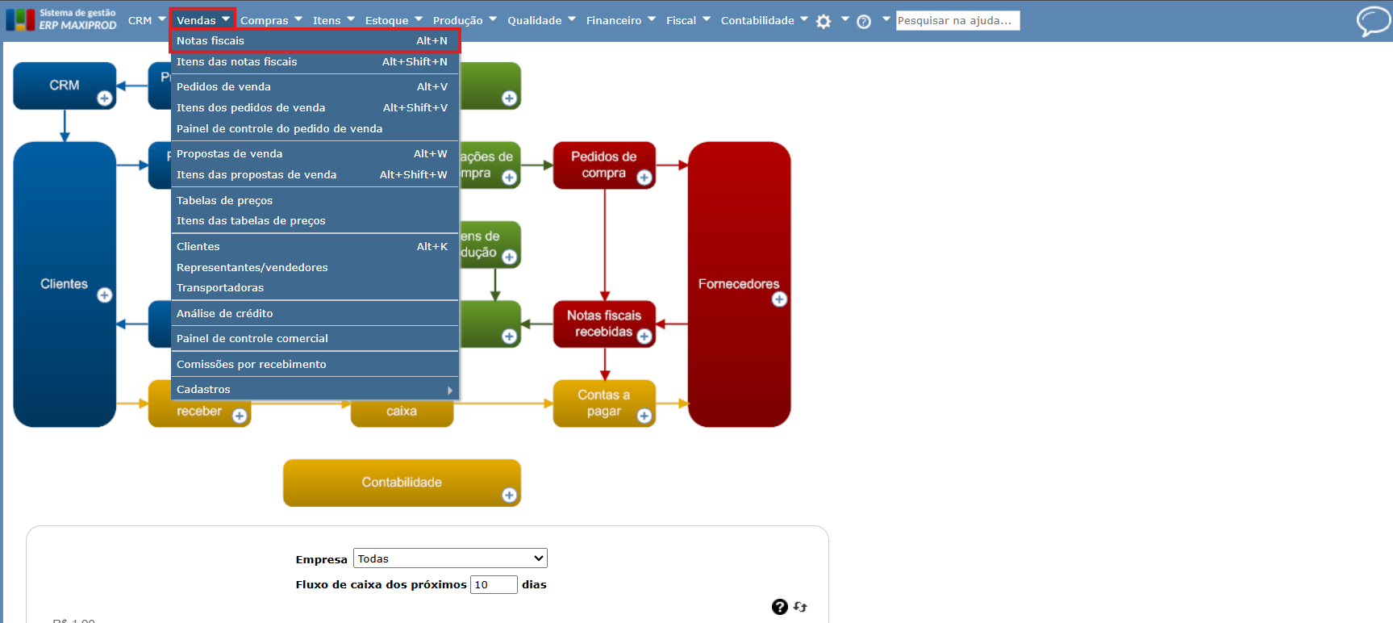Click plus icon on ordens de produção box
The height and width of the screenshot is (623, 1393).
tap(510, 257)
